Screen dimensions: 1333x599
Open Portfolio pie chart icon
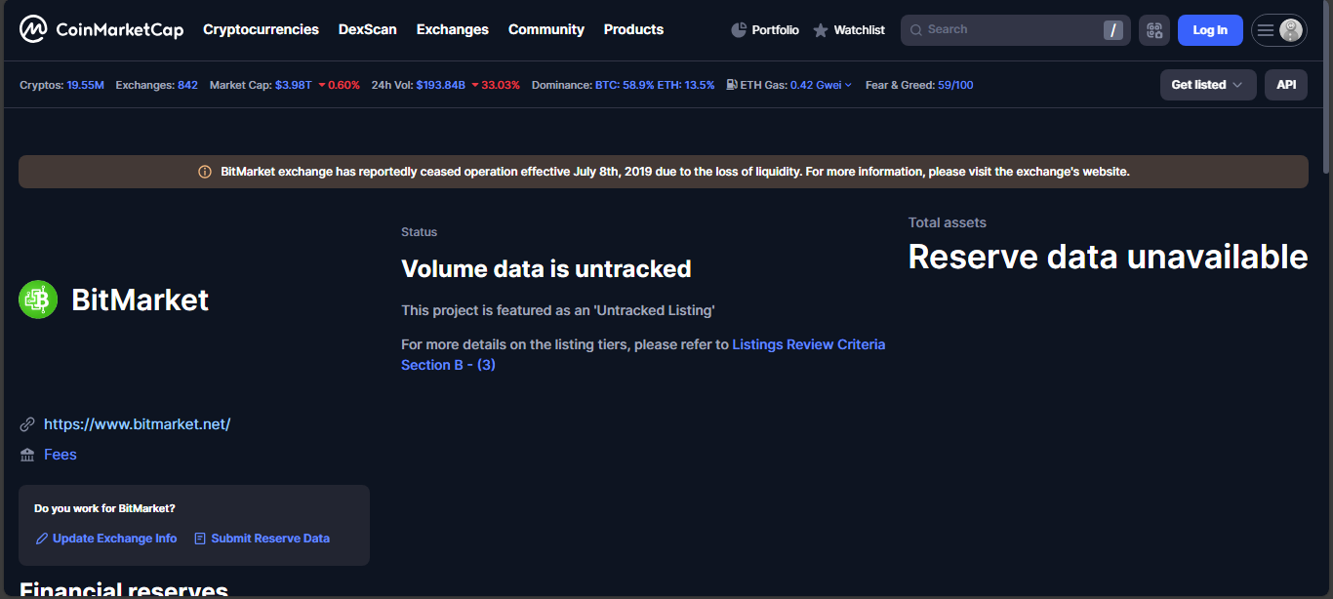pyautogui.click(x=739, y=30)
